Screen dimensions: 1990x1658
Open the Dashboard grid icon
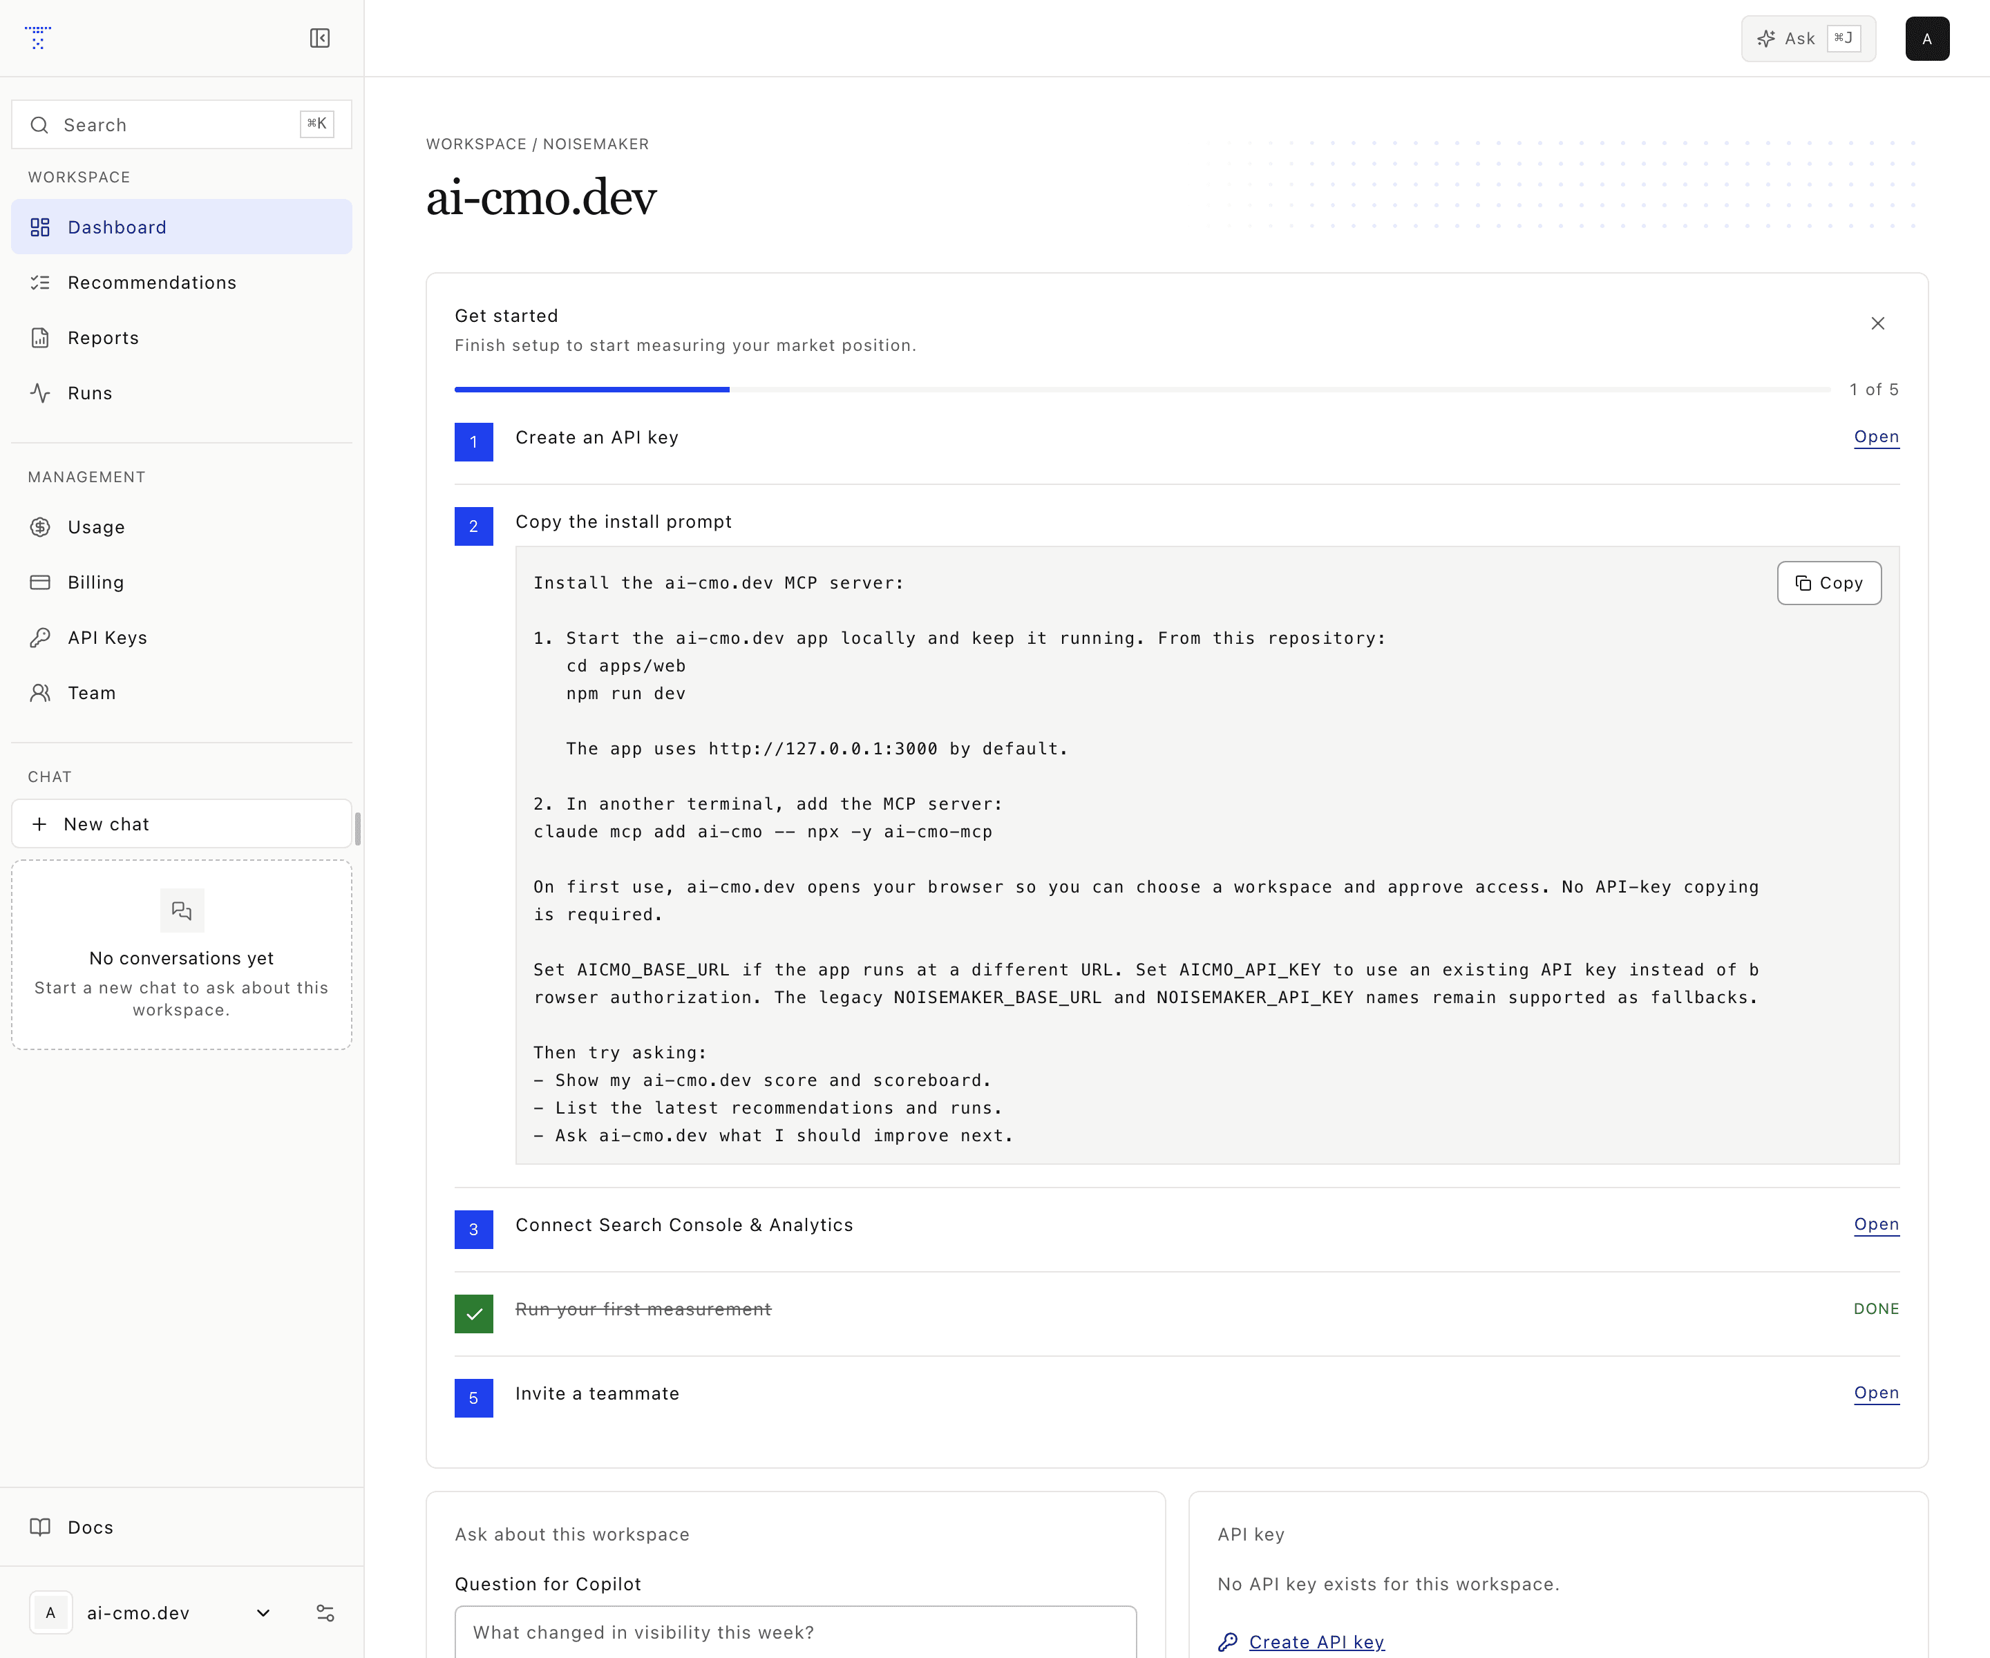[40, 227]
